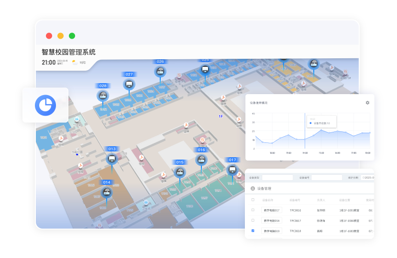
Task: Select monitor device marker 027
Action: click(x=129, y=85)
